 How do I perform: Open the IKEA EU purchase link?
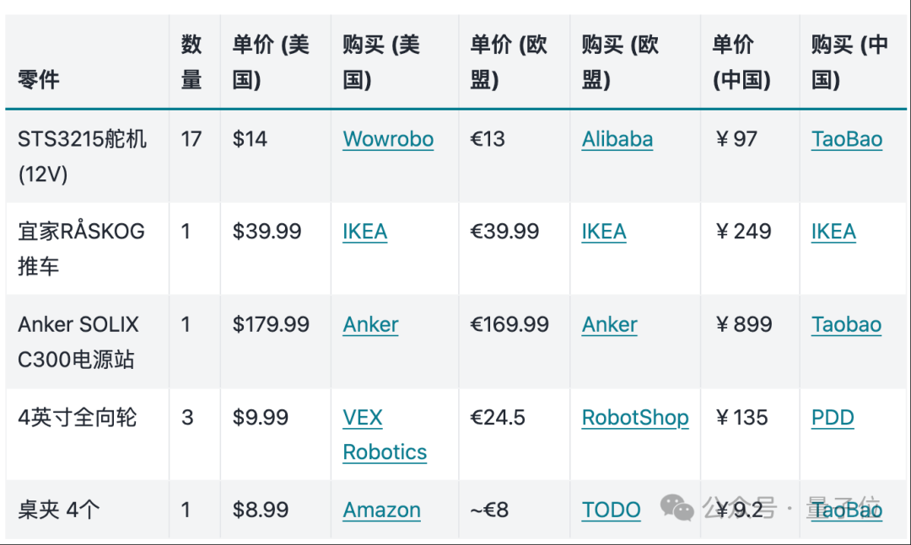[x=603, y=232]
